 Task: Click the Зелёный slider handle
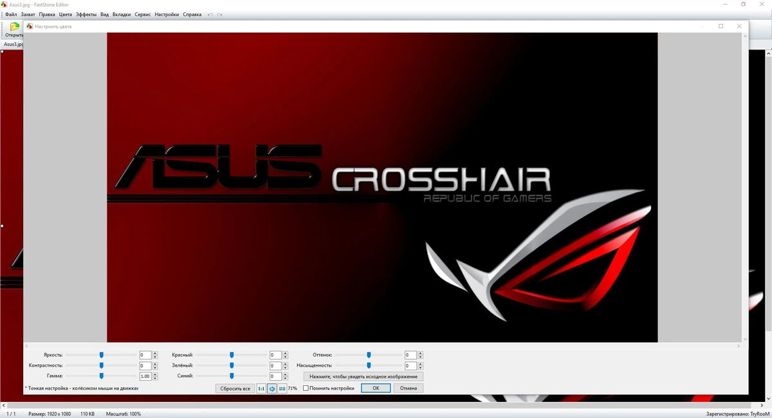(x=232, y=365)
